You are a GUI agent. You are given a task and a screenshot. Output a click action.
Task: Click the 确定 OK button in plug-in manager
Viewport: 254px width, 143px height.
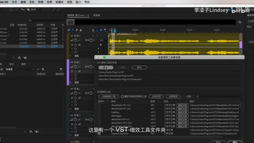(235, 142)
